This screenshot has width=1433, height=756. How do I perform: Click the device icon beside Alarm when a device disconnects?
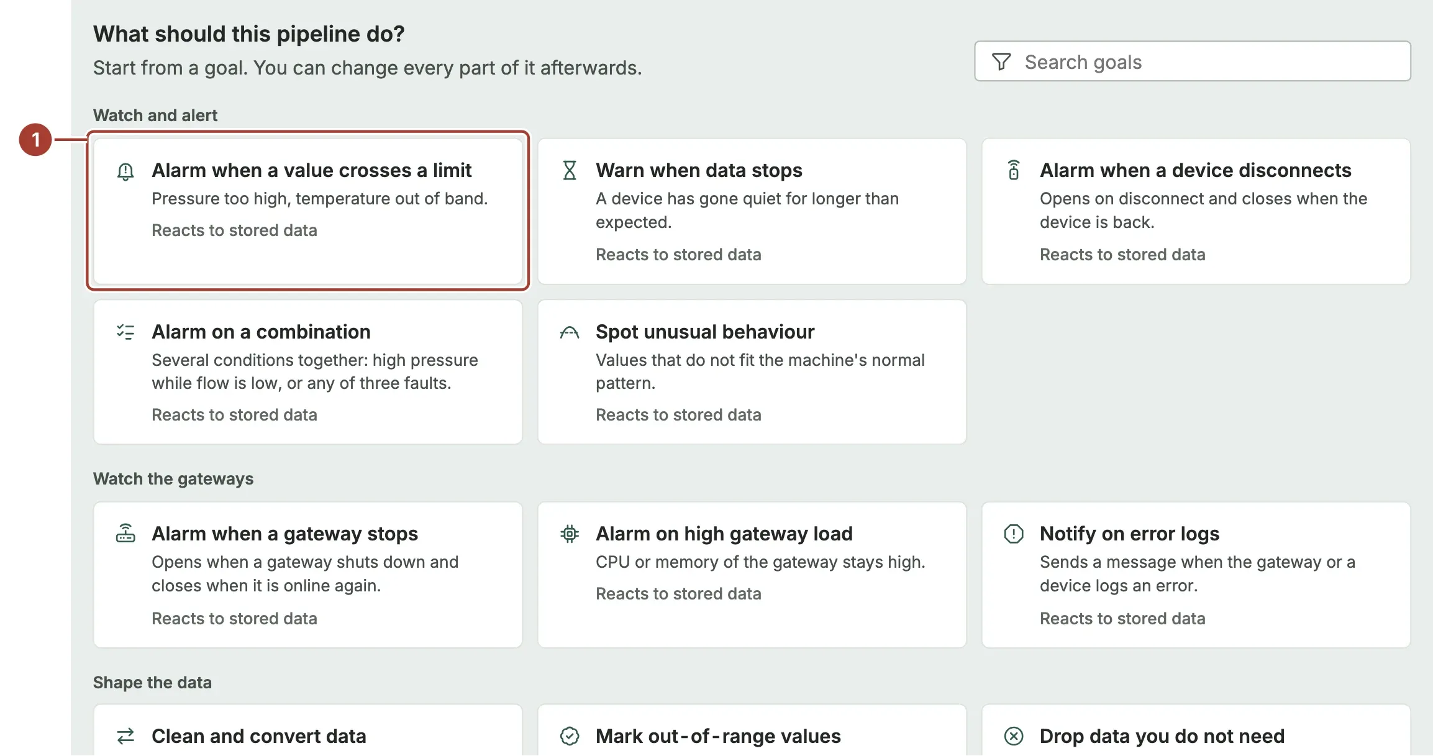[1014, 170]
